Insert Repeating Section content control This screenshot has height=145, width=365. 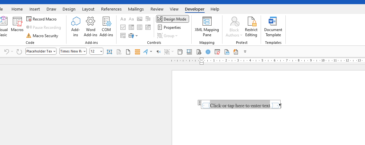[x=123, y=36]
